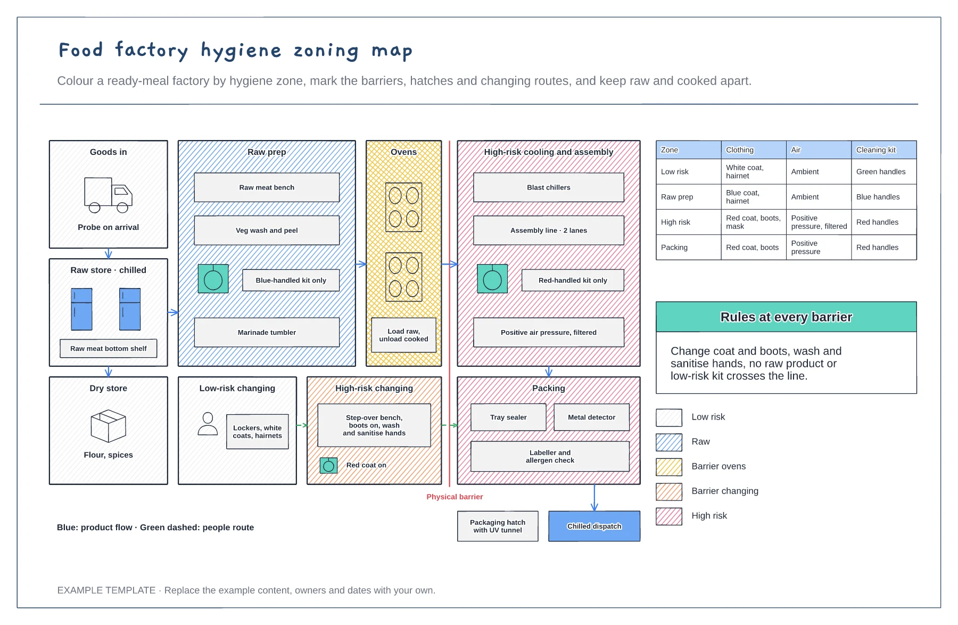The width and height of the screenshot is (958, 625).
Task: Click the upper oven hob icon
Action: [x=404, y=207]
